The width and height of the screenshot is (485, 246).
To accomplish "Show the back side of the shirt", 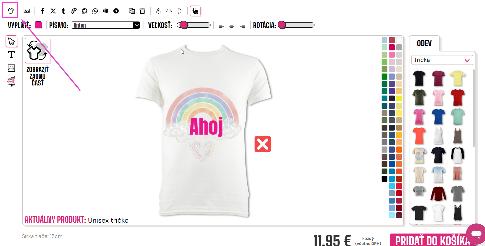I will pos(38,62).
